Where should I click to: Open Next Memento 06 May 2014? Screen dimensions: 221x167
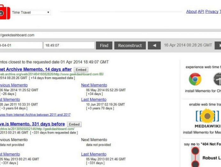(94, 85)
